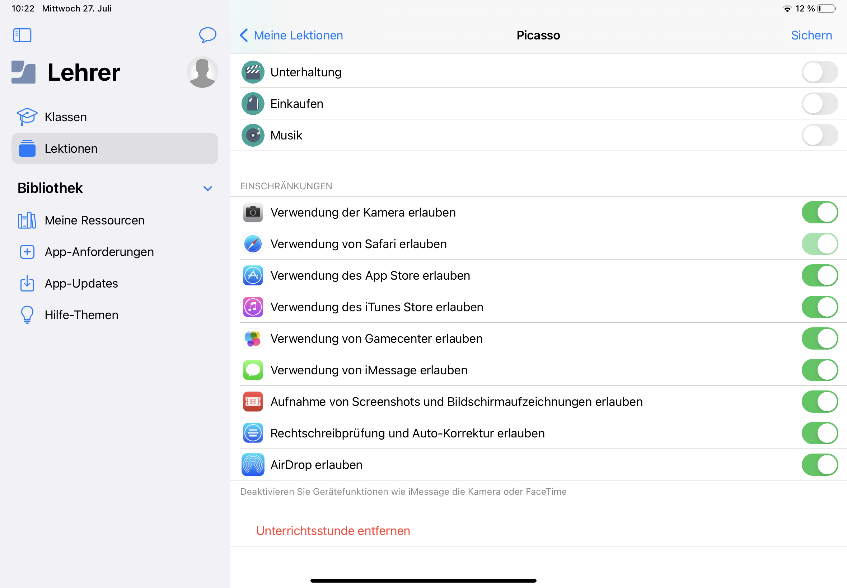Open the chat bubble icon
This screenshot has height=588, width=847.
pos(207,35)
